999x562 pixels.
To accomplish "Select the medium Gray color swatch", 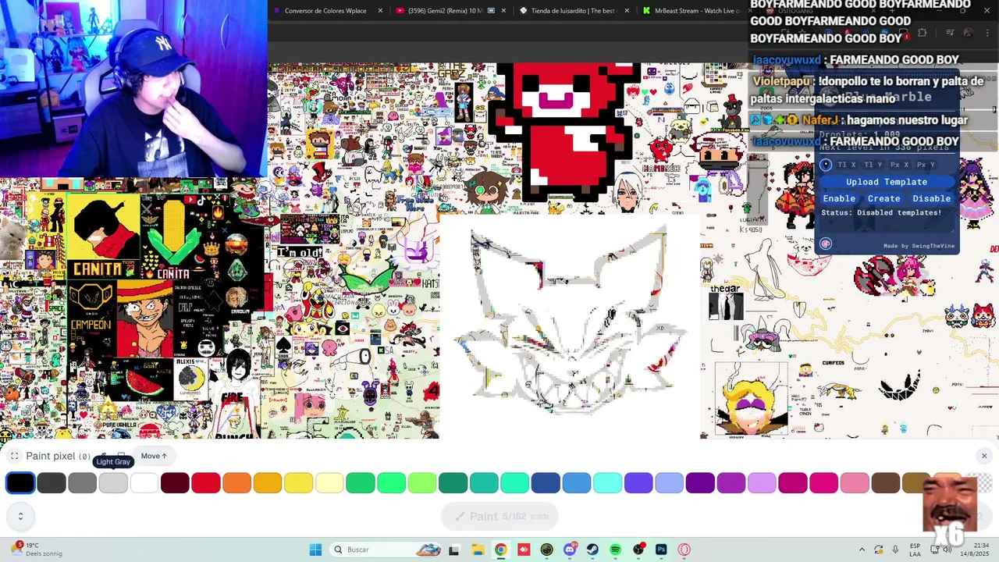I will point(82,483).
